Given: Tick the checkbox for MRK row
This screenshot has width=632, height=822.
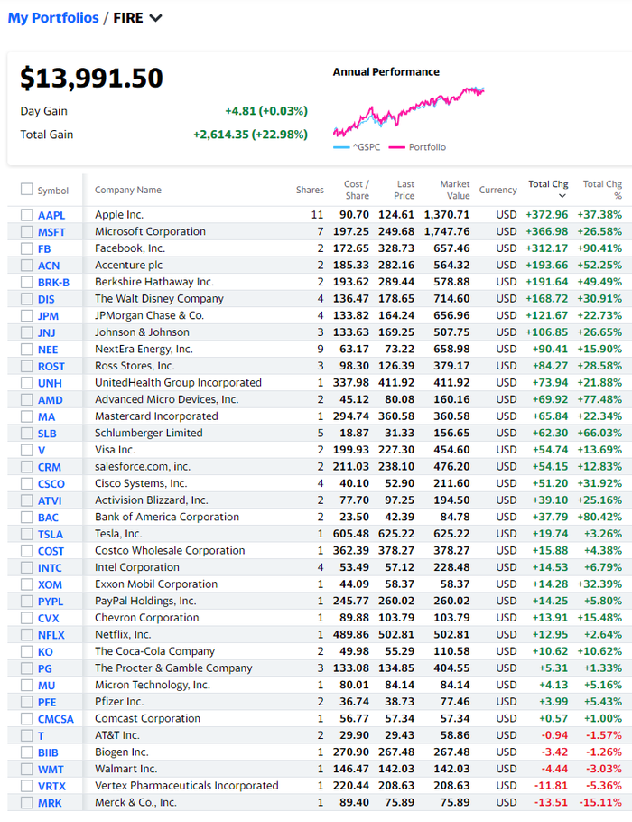Looking at the screenshot, I should (x=26, y=802).
